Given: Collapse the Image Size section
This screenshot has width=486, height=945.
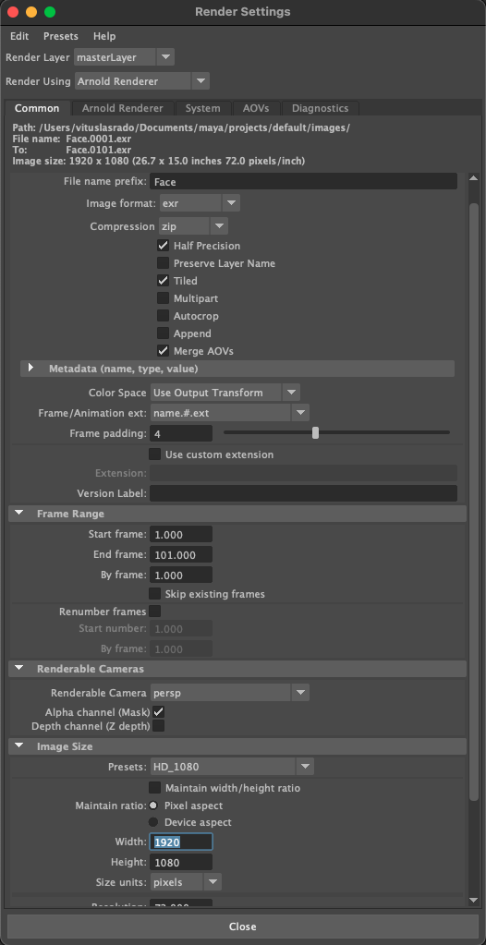Looking at the screenshot, I should point(19,746).
